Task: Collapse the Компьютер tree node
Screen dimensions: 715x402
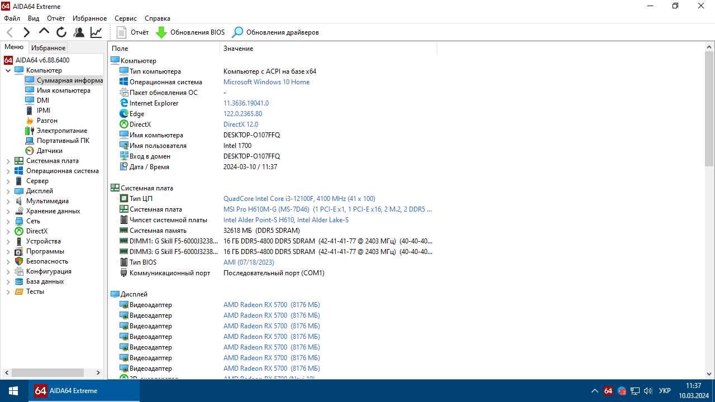Action: click(x=8, y=70)
